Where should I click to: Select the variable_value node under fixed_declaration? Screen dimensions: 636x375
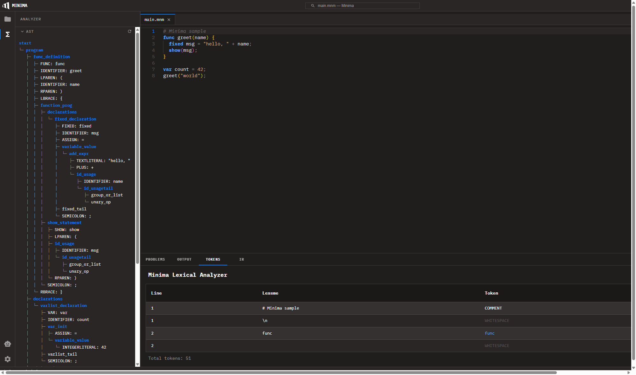pos(79,147)
